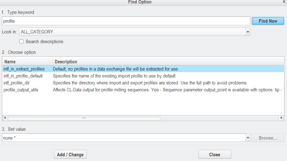The width and height of the screenshot is (287, 161).
Task: Expand the Set value dropdown arrow
Action: click(248, 138)
